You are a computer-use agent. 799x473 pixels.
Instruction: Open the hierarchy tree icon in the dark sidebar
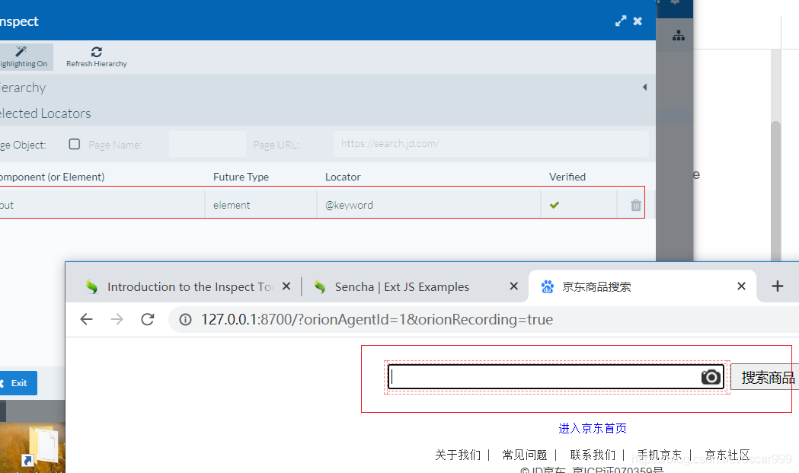click(678, 36)
